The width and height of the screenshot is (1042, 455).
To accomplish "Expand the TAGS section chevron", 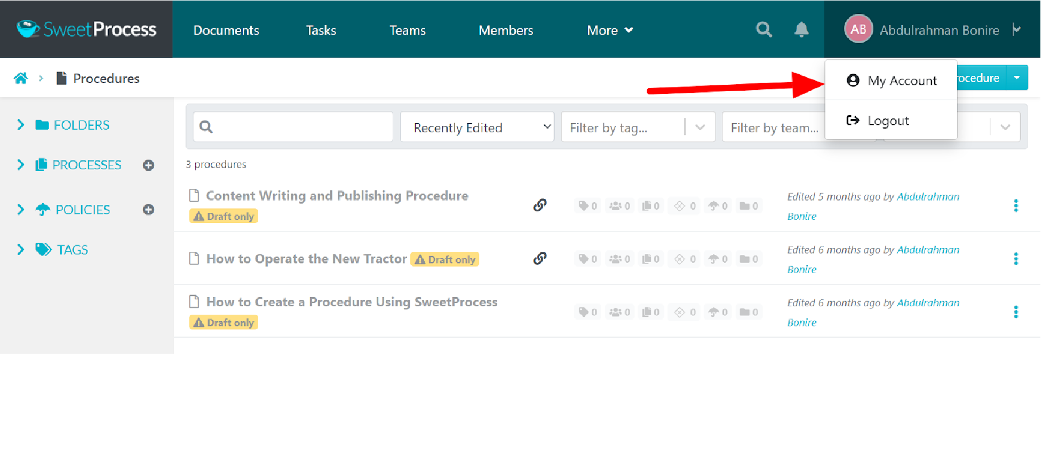I will (x=21, y=250).
